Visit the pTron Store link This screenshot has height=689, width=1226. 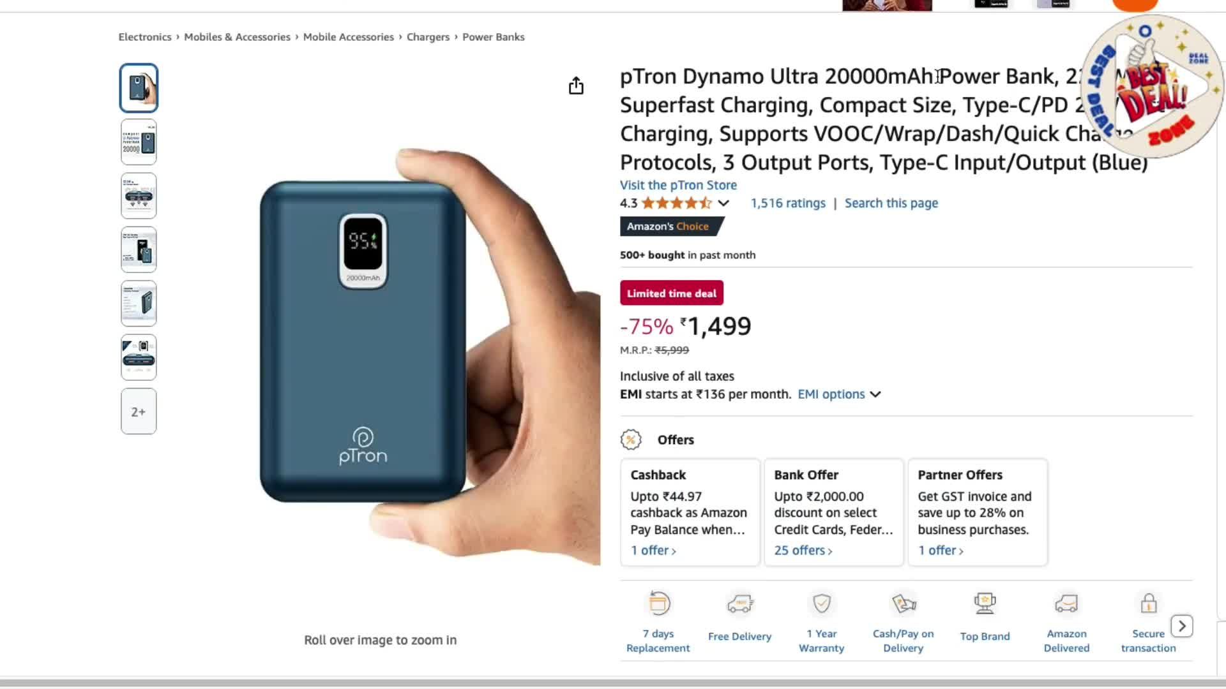click(678, 185)
